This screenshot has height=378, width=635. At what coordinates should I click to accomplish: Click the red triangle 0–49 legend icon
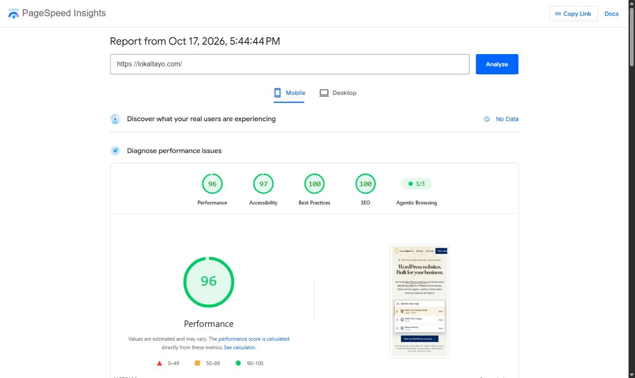160,363
